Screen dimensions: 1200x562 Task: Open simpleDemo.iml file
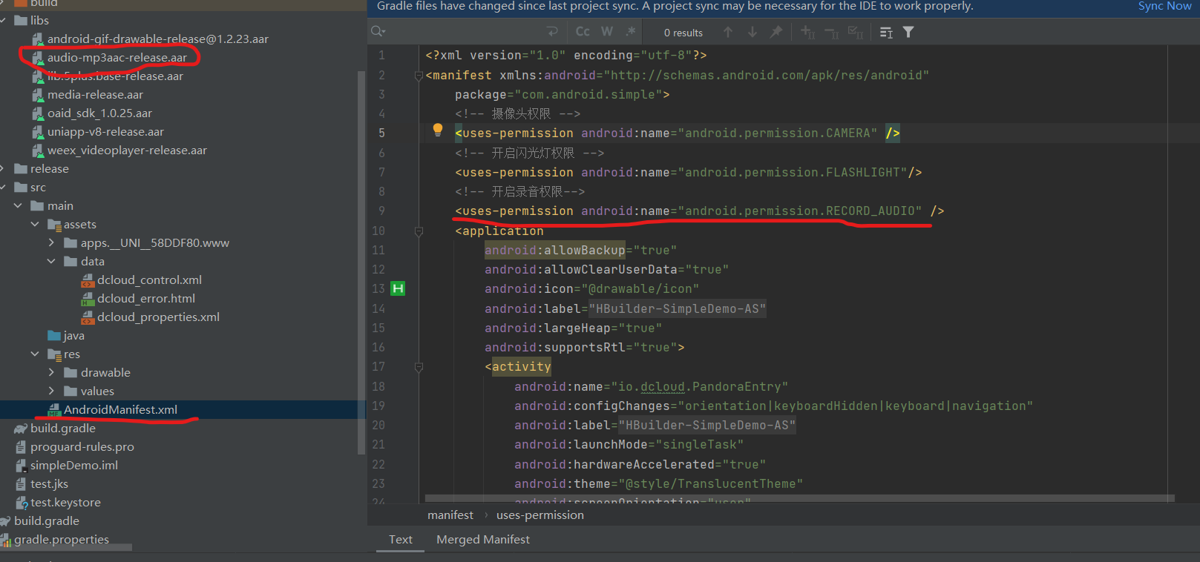click(73, 466)
